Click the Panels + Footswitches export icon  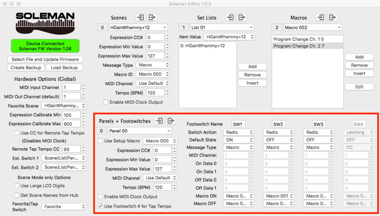(x=171, y=121)
